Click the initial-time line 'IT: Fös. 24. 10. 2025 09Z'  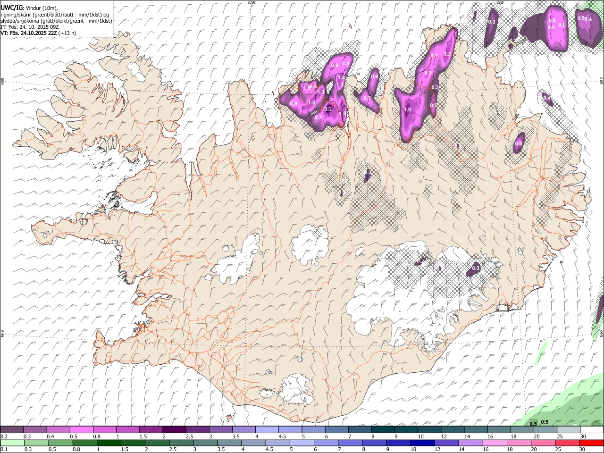click(x=30, y=27)
